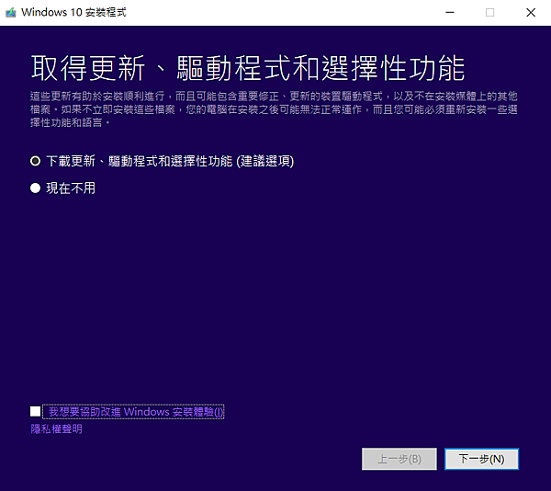Screen dimensions: 551x491
Task: Select the 現在不用 radio option
Action: pos(35,188)
